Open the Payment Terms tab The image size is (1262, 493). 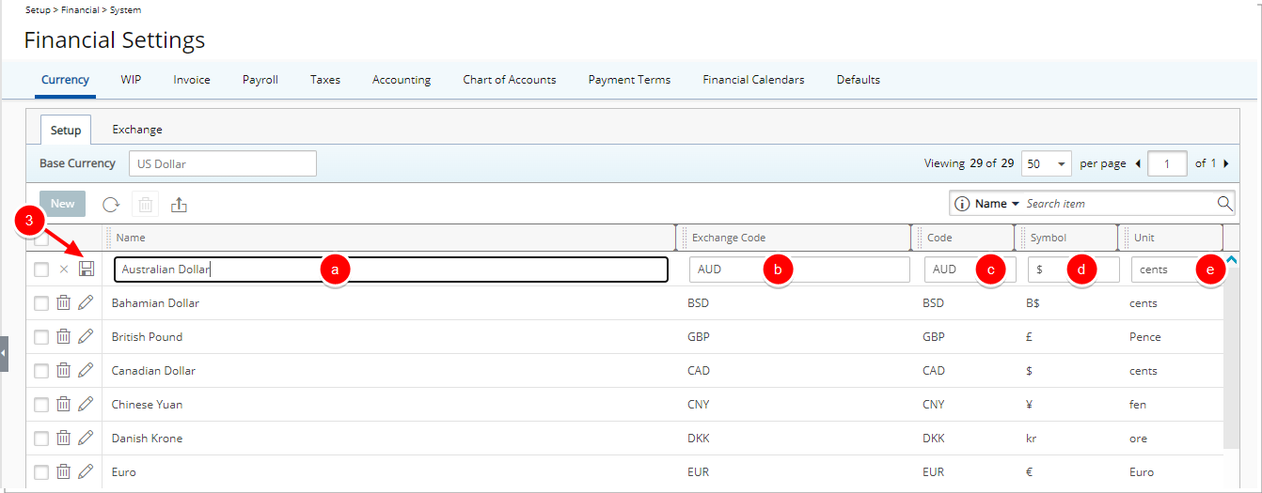coord(629,80)
